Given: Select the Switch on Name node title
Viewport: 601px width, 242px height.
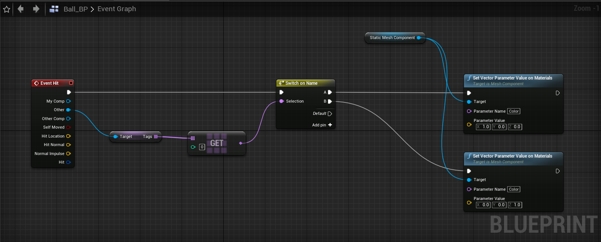Looking at the screenshot, I should tap(301, 83).
